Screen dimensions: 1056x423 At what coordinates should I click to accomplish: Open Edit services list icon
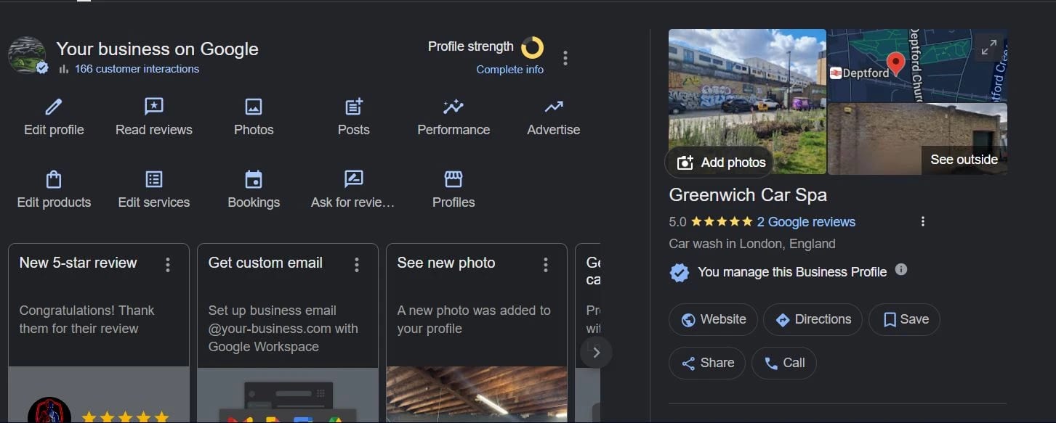[154, 179]
